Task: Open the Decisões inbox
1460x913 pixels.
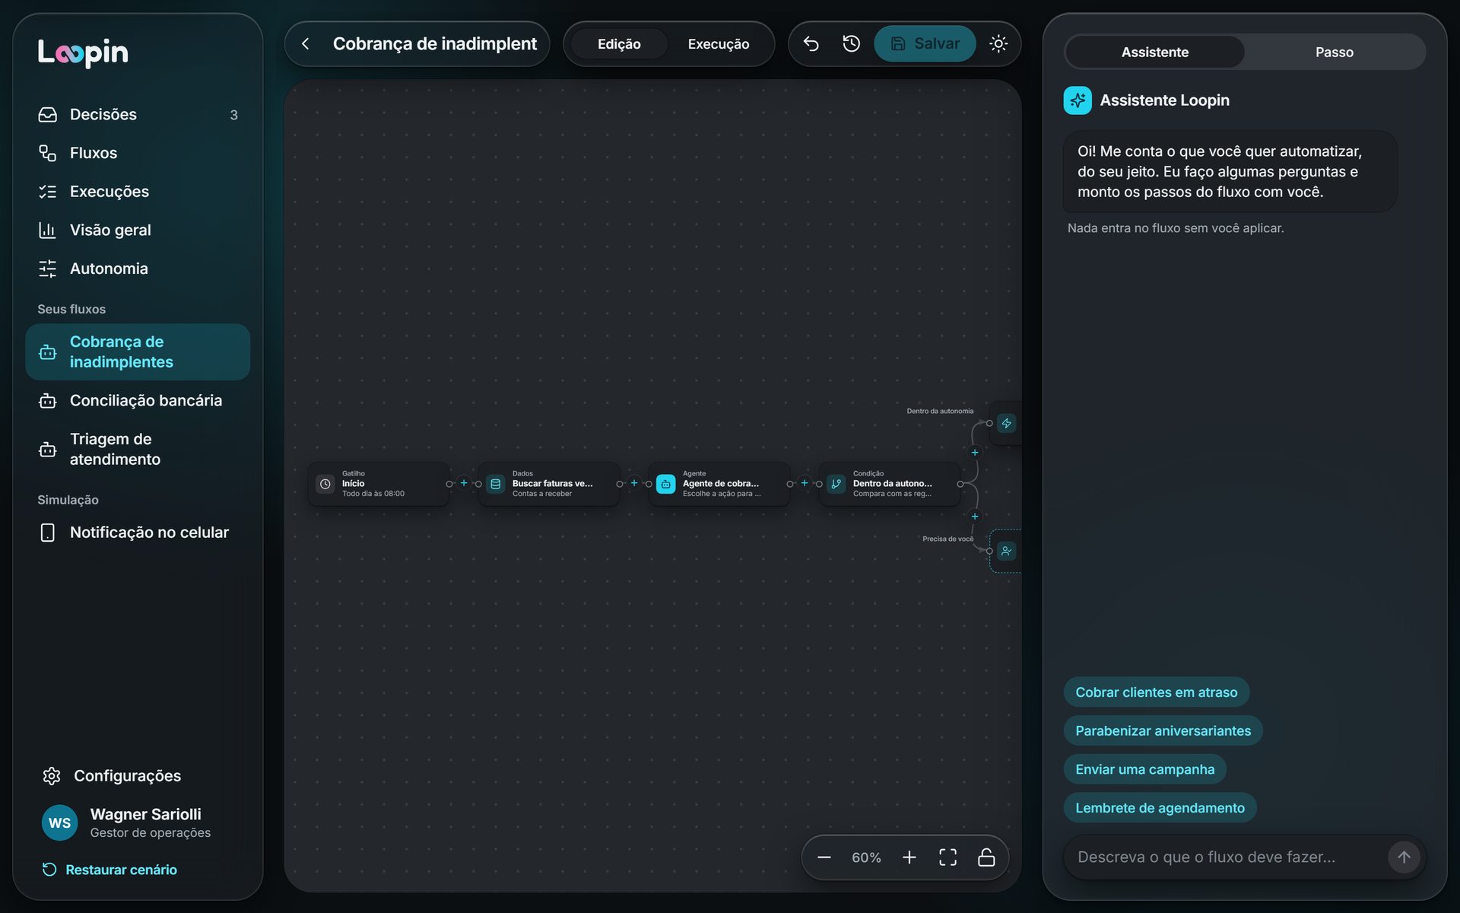Action: (x=138, y=114)
